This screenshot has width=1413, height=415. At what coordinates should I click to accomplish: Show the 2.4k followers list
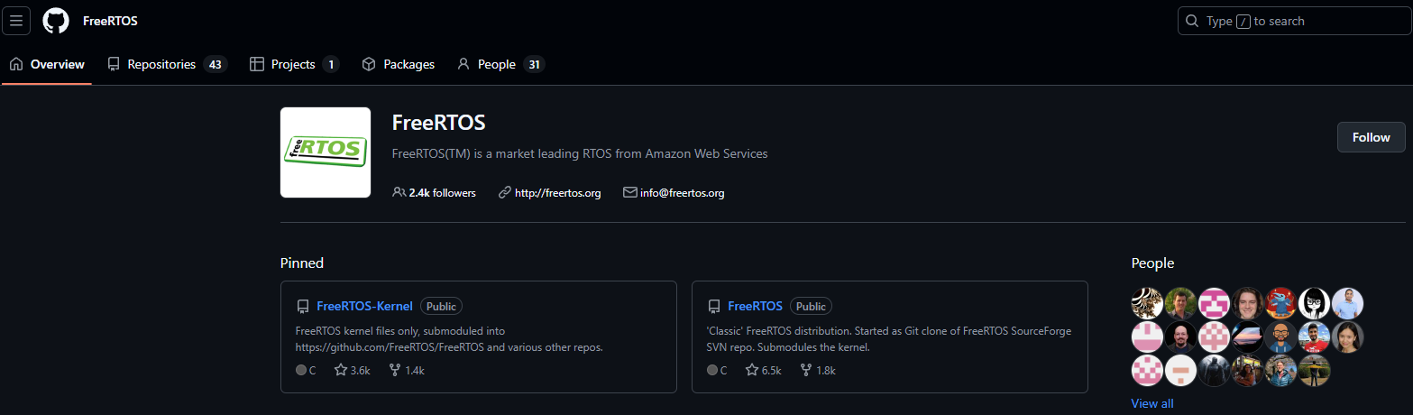coord(435,193)
